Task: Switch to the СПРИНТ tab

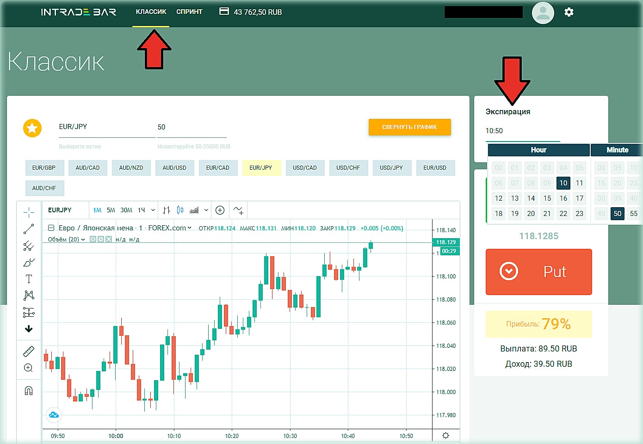Action: coord(189,12)
